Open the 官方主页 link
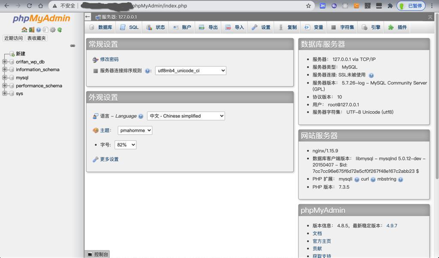 click(322, 241)
